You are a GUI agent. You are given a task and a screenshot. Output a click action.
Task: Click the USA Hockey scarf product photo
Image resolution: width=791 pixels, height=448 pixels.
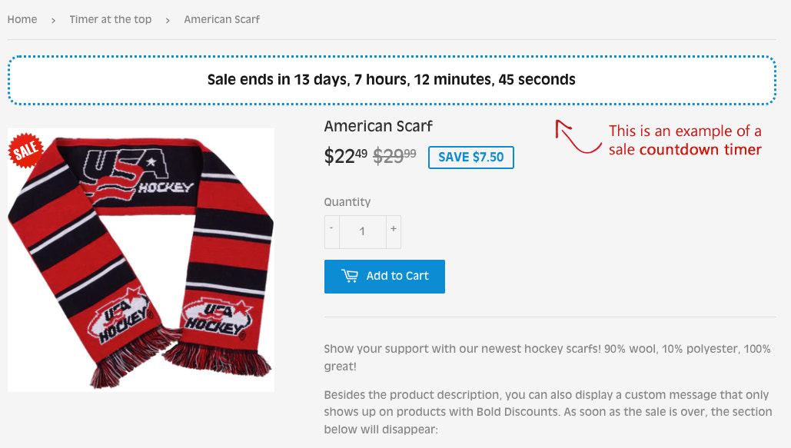click(x=141, y=260)
